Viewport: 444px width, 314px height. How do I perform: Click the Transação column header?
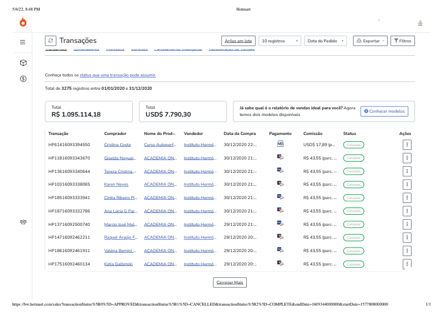point(58,133)
